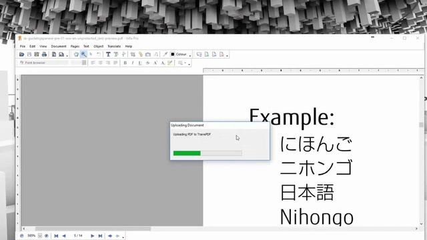
Task: Click the Camera snapshot tool icon
Action: [x=148, y=55]
